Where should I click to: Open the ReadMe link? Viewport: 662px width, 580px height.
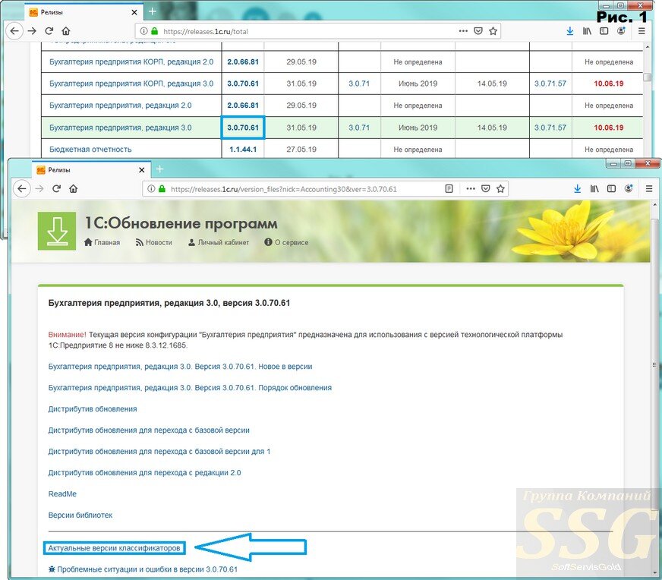click(62, 493)
